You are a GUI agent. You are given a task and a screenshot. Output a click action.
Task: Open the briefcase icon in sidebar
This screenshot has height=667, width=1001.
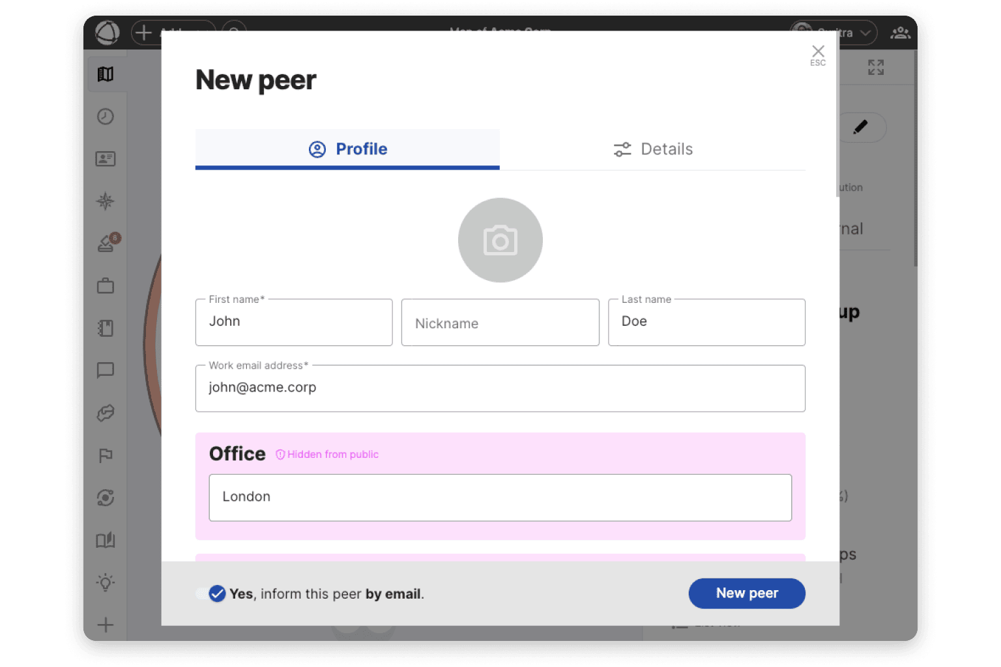(106, 286)
